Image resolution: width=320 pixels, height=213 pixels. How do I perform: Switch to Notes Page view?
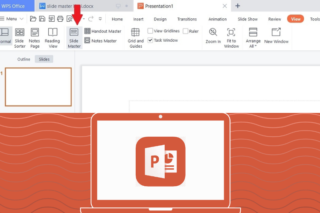pos(35,38)
